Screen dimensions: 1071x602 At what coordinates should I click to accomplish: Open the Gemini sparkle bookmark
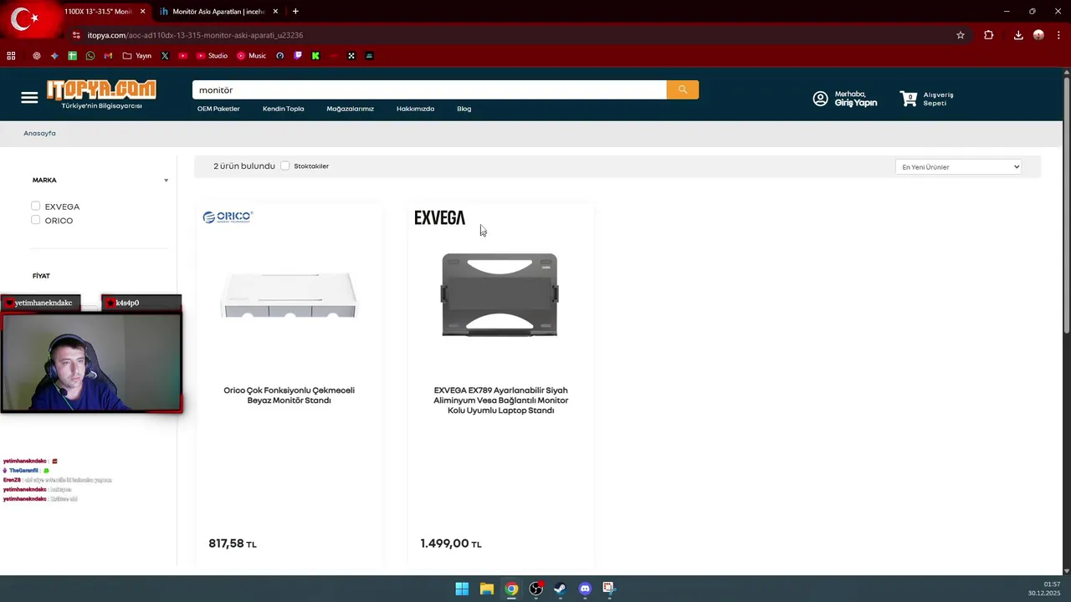[x=54, y=56]
